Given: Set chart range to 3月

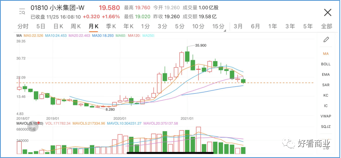Looking at the screenshot, I should (238, 26).
